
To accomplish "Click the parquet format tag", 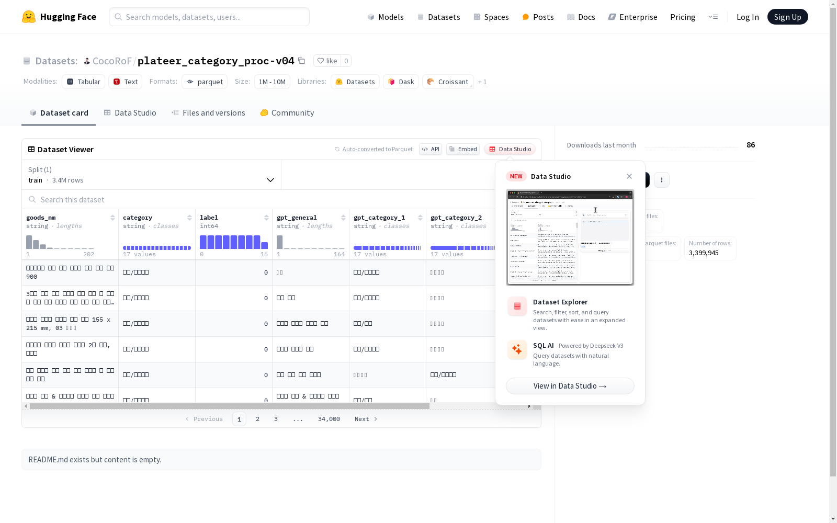I will pyautogui.click(x=205, y=82).
